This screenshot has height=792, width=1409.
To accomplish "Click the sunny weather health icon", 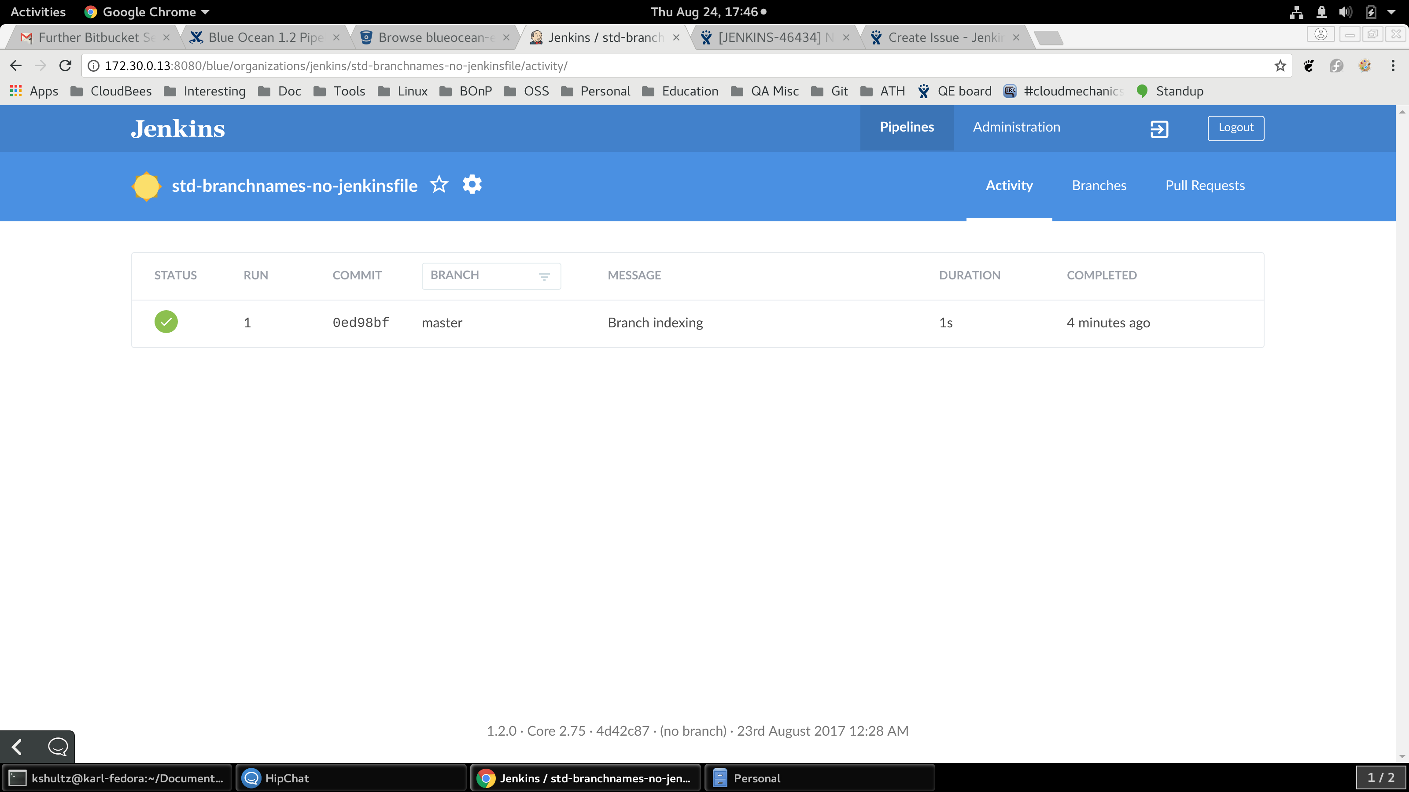I will click(x=146, y=186).
